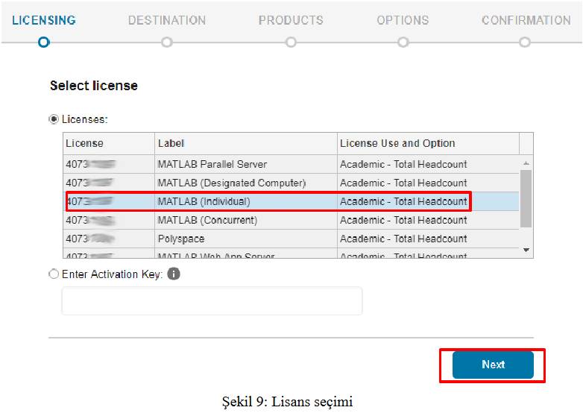Click license number in MATLAB Parallel Server row

(90, 164)
